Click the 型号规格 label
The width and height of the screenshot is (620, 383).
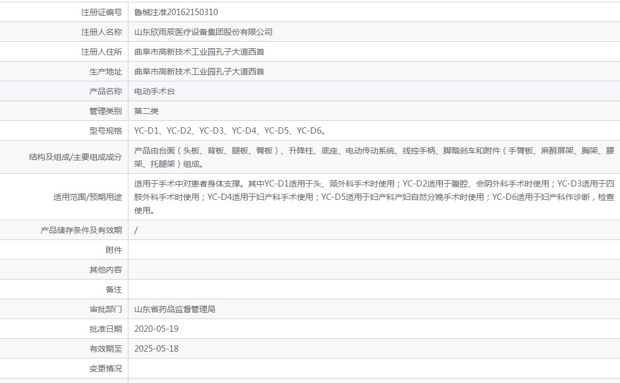point(106,131)
